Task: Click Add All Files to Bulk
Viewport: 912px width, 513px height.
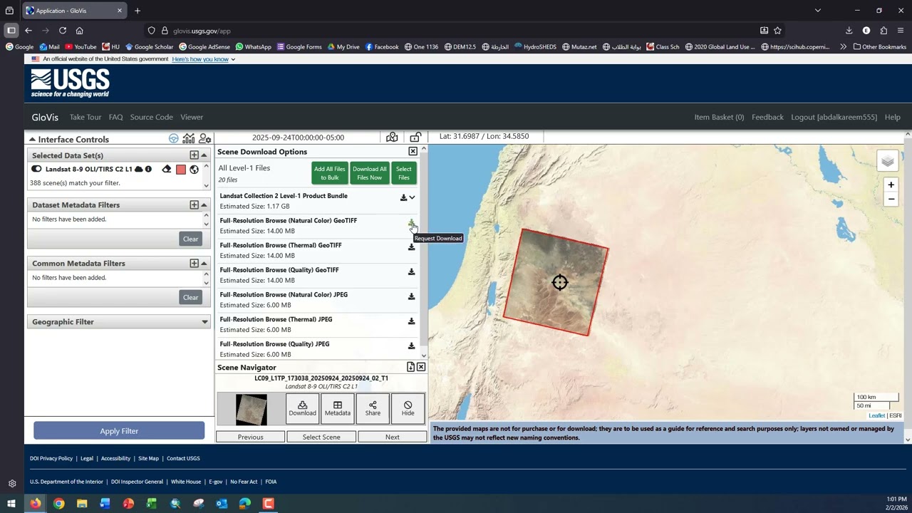Action: [x=330, y=173]
